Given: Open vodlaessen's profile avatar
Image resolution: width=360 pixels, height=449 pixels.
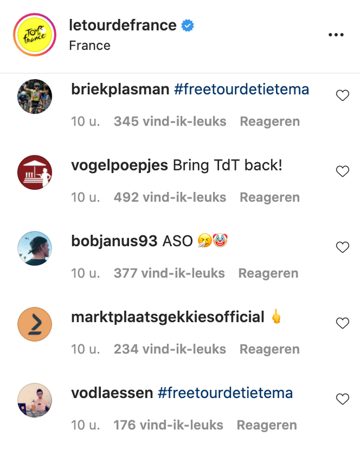Looking at the screenshot, I should 35,400.
